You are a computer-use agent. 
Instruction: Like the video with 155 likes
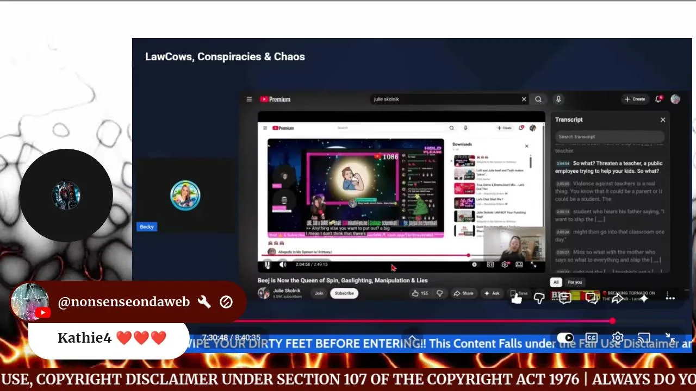pyautogui.click(x=420, y=293)
